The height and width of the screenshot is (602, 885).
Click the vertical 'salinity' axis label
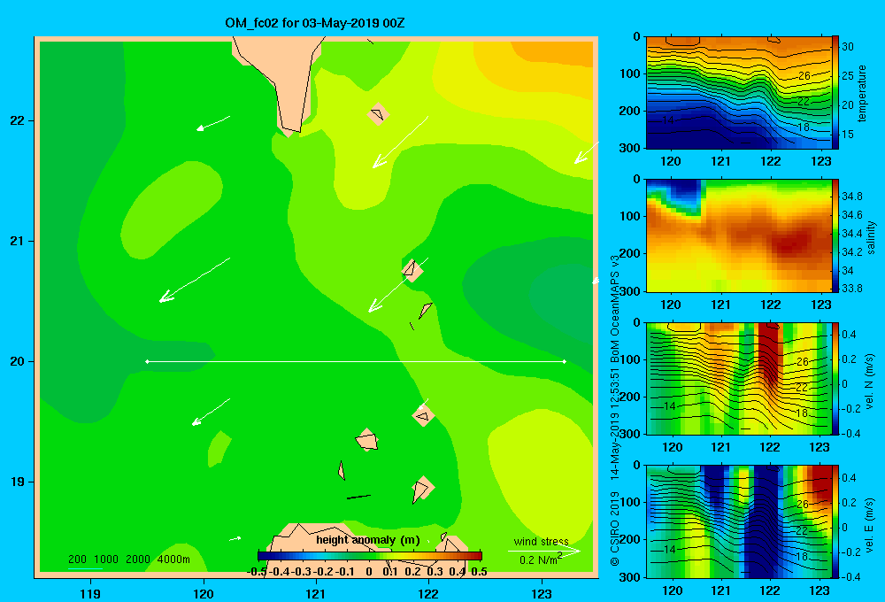[x=870, y=237]
